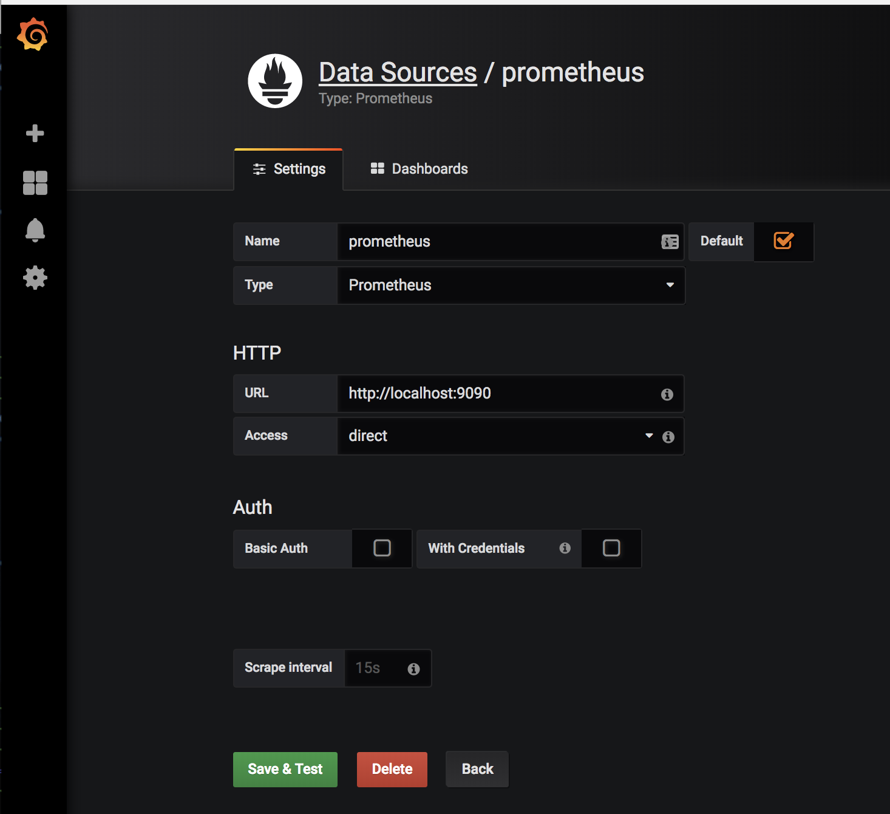Viewport: 890px width, 814px height.
Task: Click the "Name" field label
Action: (x=262, y=241)
